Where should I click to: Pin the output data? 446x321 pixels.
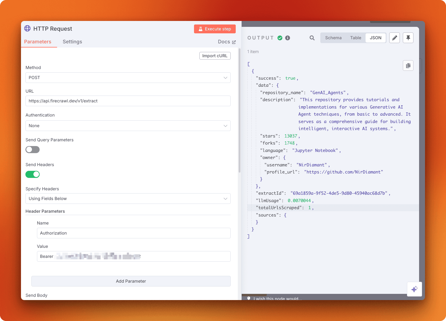pyautogui.click(x=408, y=38)
